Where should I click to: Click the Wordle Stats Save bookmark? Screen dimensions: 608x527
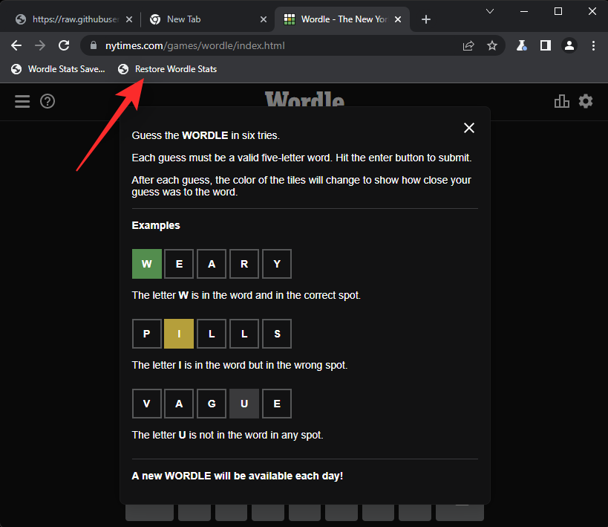[58, 69]
